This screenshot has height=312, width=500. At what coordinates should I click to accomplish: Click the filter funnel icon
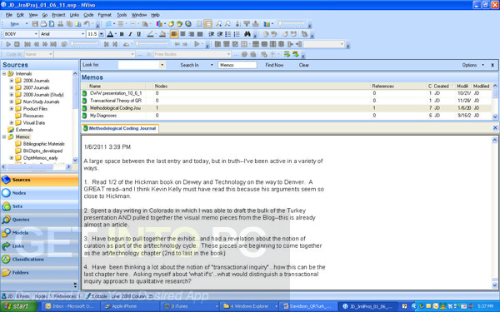(x=247, y=24)
